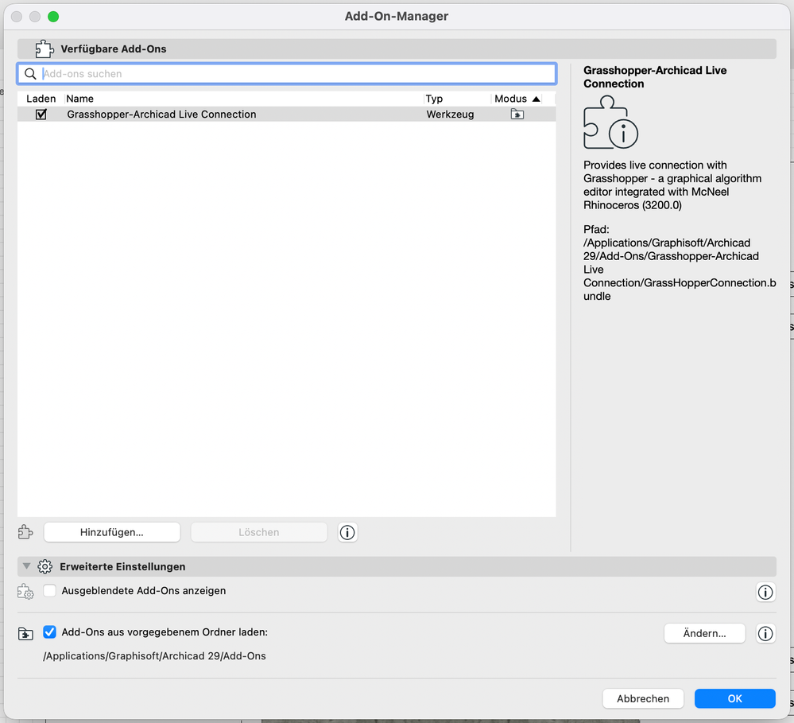Click the Modus column sort arrow
Screen dimensions: 794x723
coord(536,99)
